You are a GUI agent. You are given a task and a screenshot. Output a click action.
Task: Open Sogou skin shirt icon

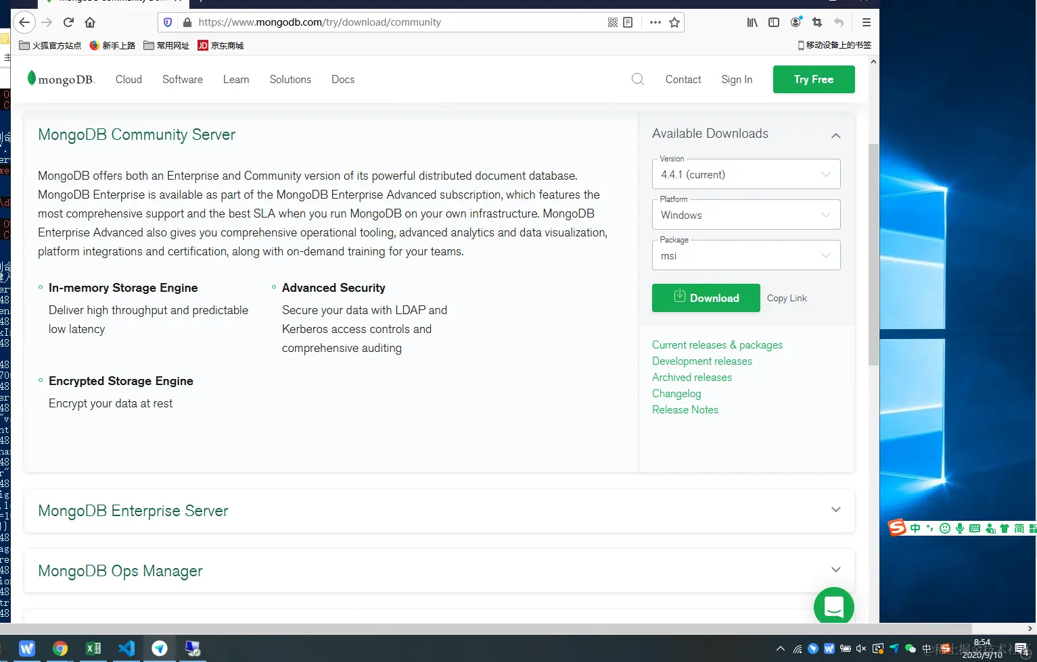[1005, 528]
